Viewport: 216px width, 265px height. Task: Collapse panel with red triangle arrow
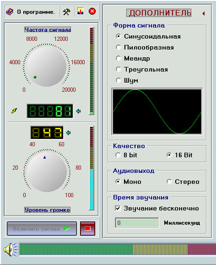click(x=203, y=13)
